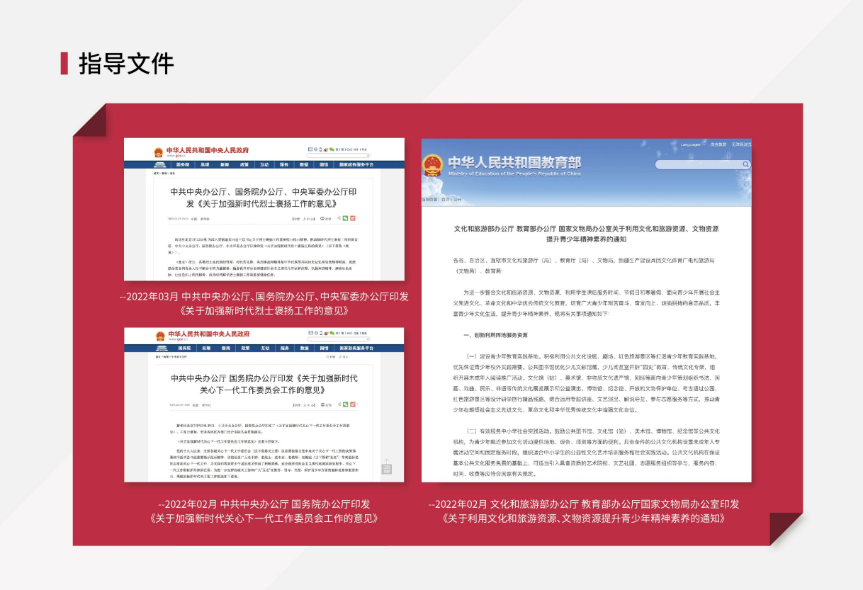Select the 烈士褒扬工作 government page screenshot
The height and width of the screenshot is (590, 863).
264,209
